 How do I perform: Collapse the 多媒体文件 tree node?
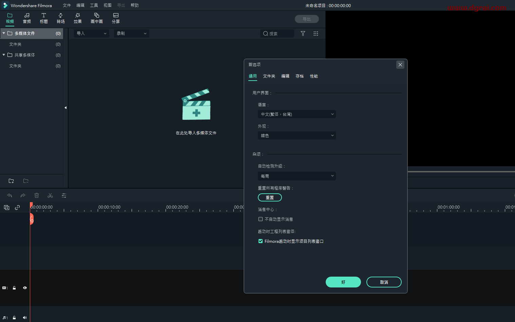pos(4,33)
